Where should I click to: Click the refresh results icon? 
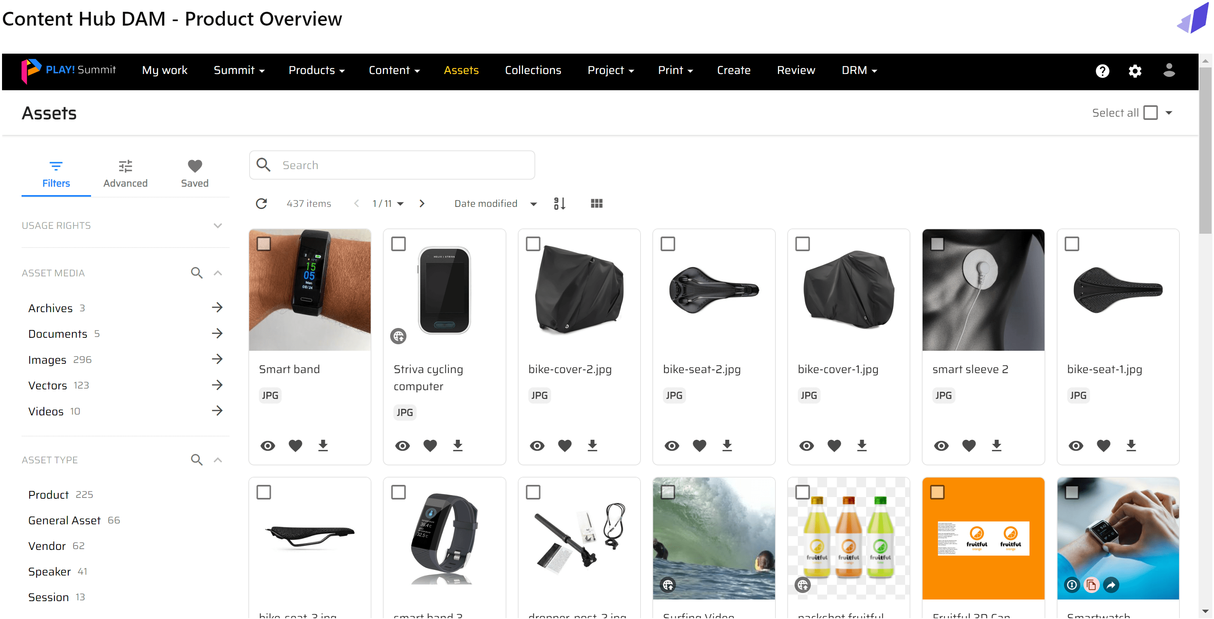pos(261,204)
